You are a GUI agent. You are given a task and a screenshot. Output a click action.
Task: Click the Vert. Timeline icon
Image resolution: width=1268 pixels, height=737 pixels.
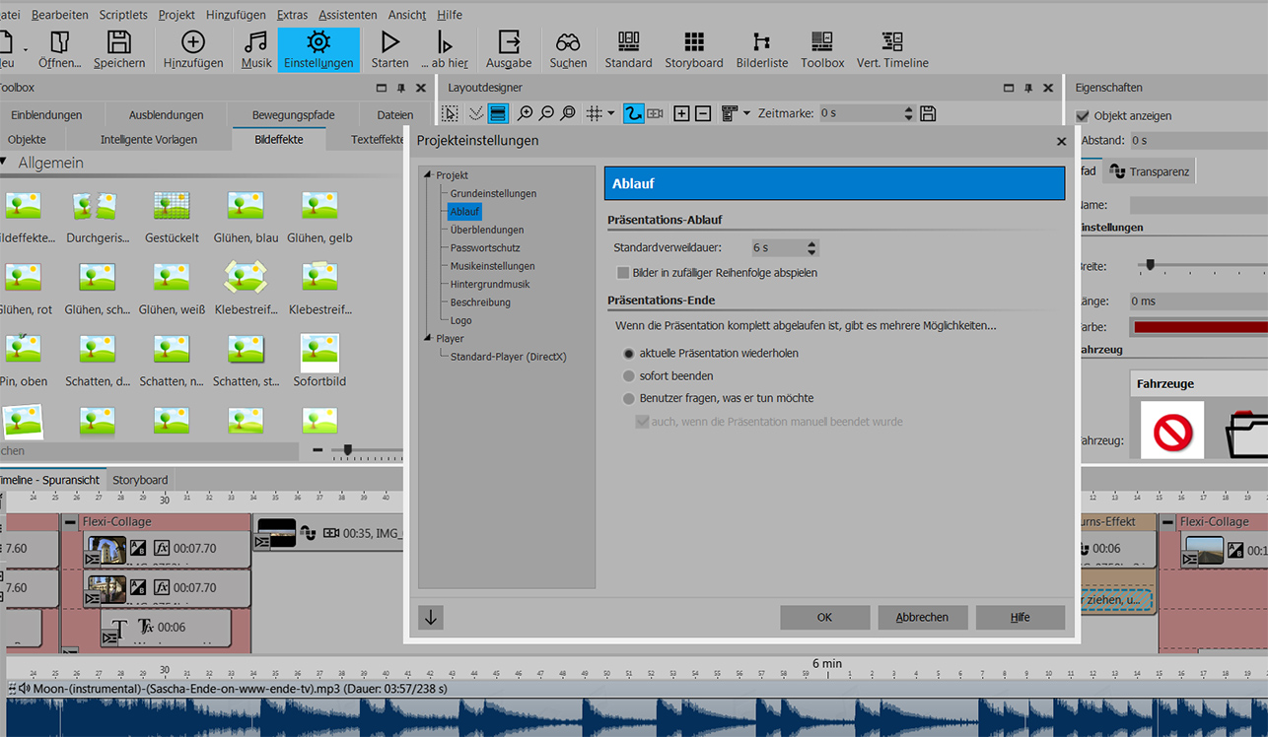point(892,42)
